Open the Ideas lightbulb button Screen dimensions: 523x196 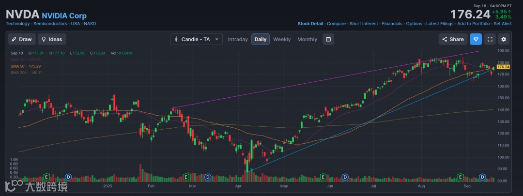pos(51,39)
